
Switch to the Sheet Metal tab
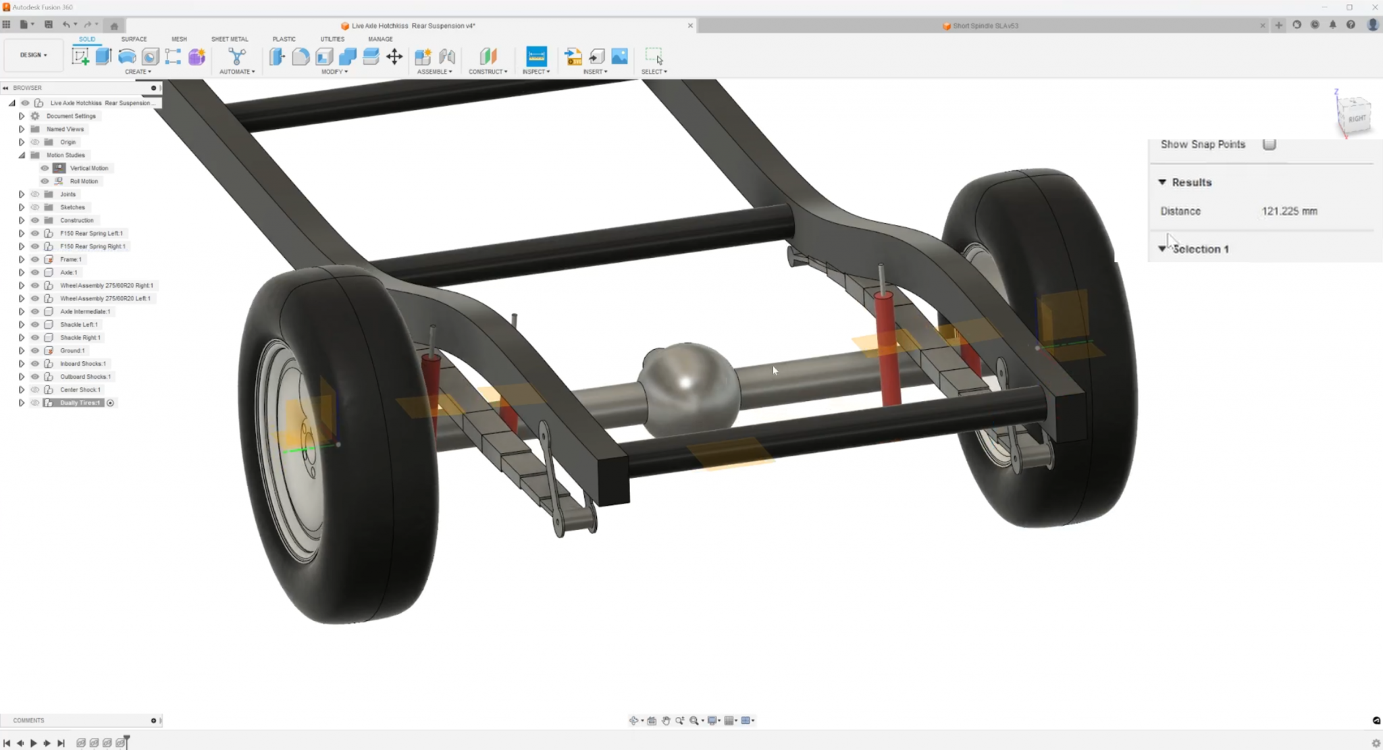click(x=230, y=39)
